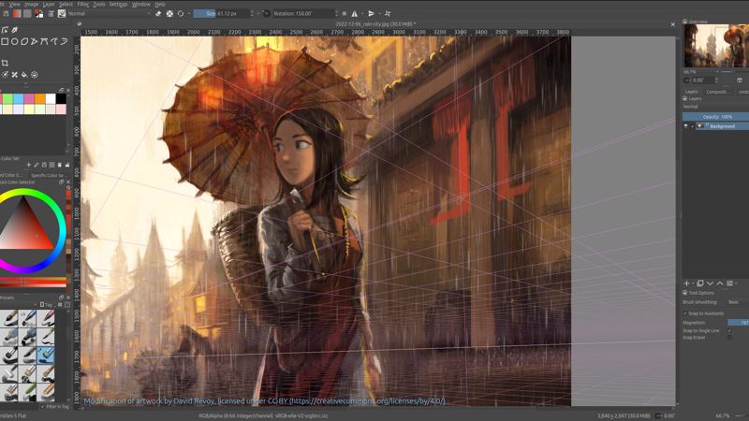The image size is (749, 421).
Task: Select the Edit Shapes tool
Action: (5, 30)
